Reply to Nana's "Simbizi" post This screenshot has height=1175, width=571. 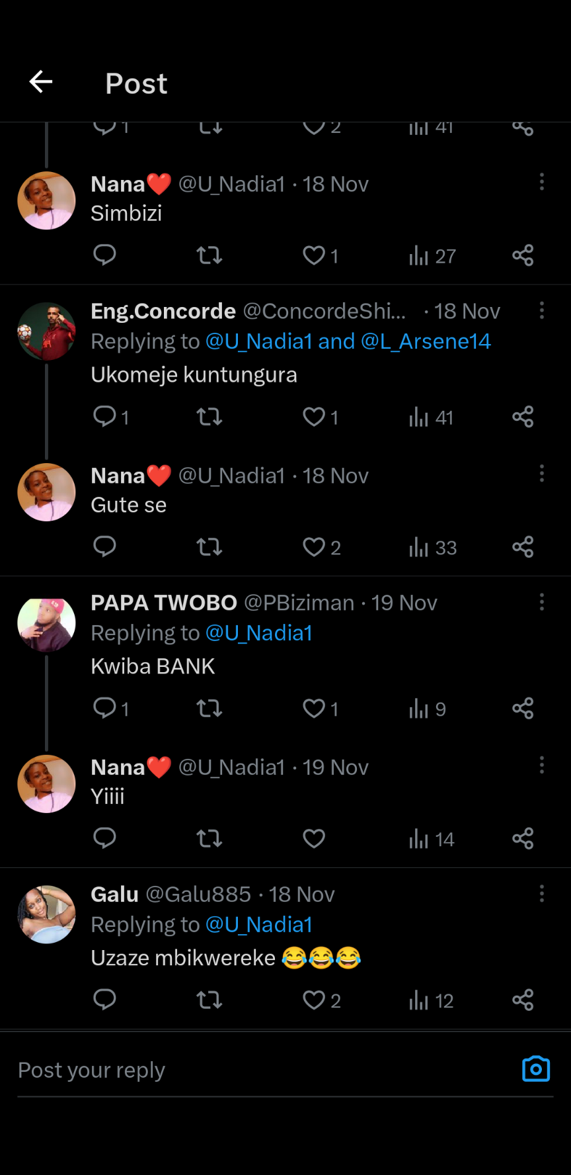pyautogui.click(x=104, y=255)
